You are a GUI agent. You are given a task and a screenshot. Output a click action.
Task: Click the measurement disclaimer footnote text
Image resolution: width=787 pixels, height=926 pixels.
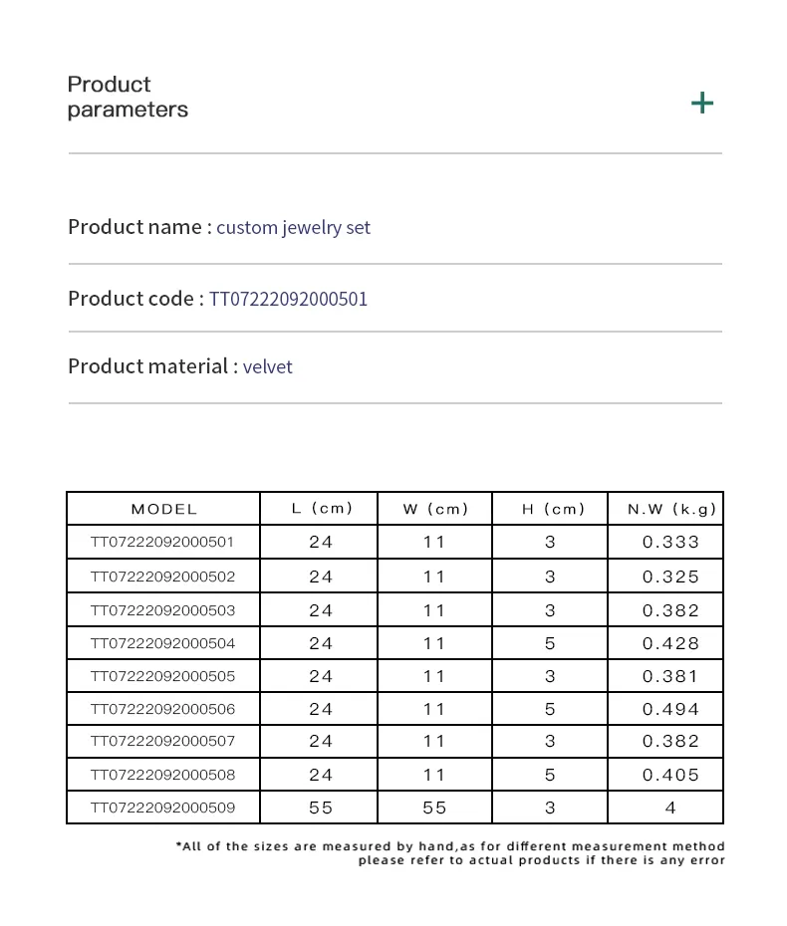tap(450, 853)
